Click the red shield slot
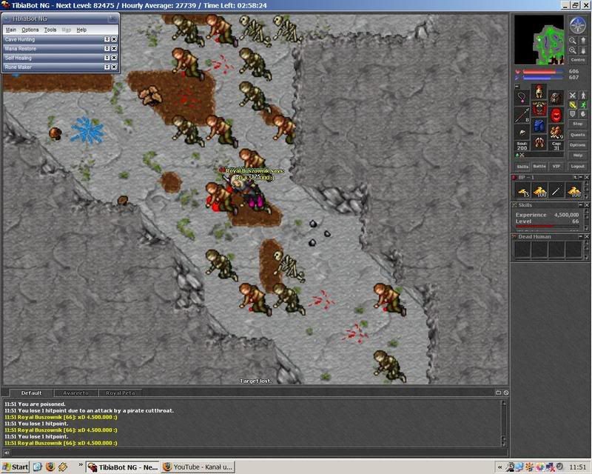The width and height of the screenshot is (592, 474). [556, 115]
